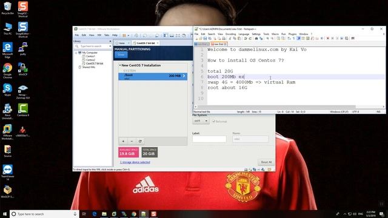Click Task View icon in taskbar

(x=84, y=214)
